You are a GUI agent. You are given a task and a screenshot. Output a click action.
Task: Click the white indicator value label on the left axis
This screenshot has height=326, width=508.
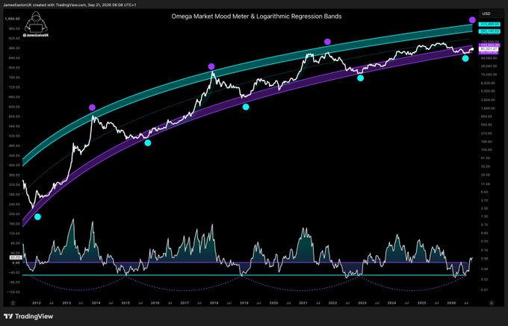(15, 257)
